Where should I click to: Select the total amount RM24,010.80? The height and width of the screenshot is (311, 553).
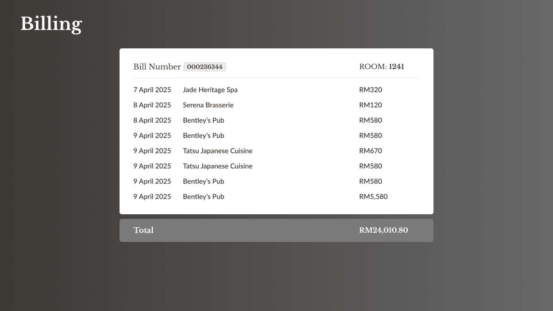tap(383, 230)
